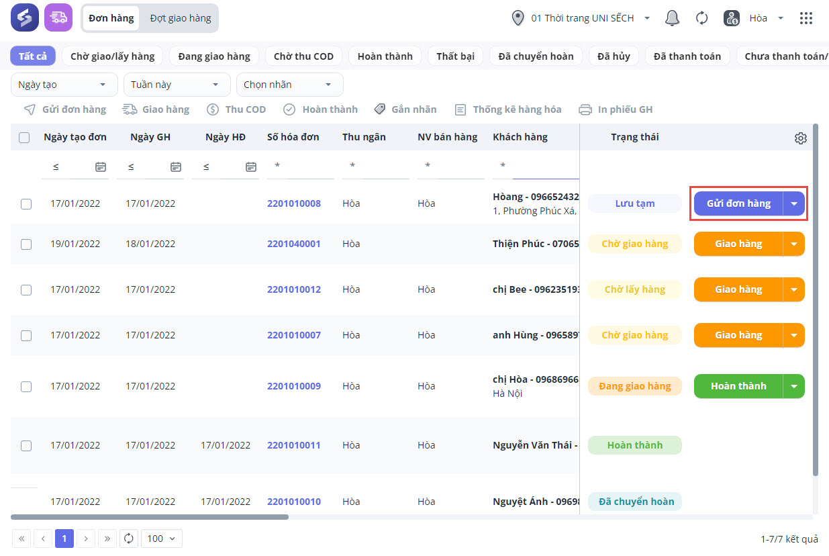Select all orders with header checkbox

[x=25, y=138]
